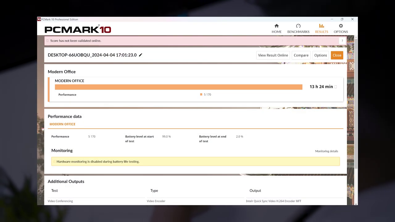
Task: Click the question mark help icon
Action: pos(342,41)
